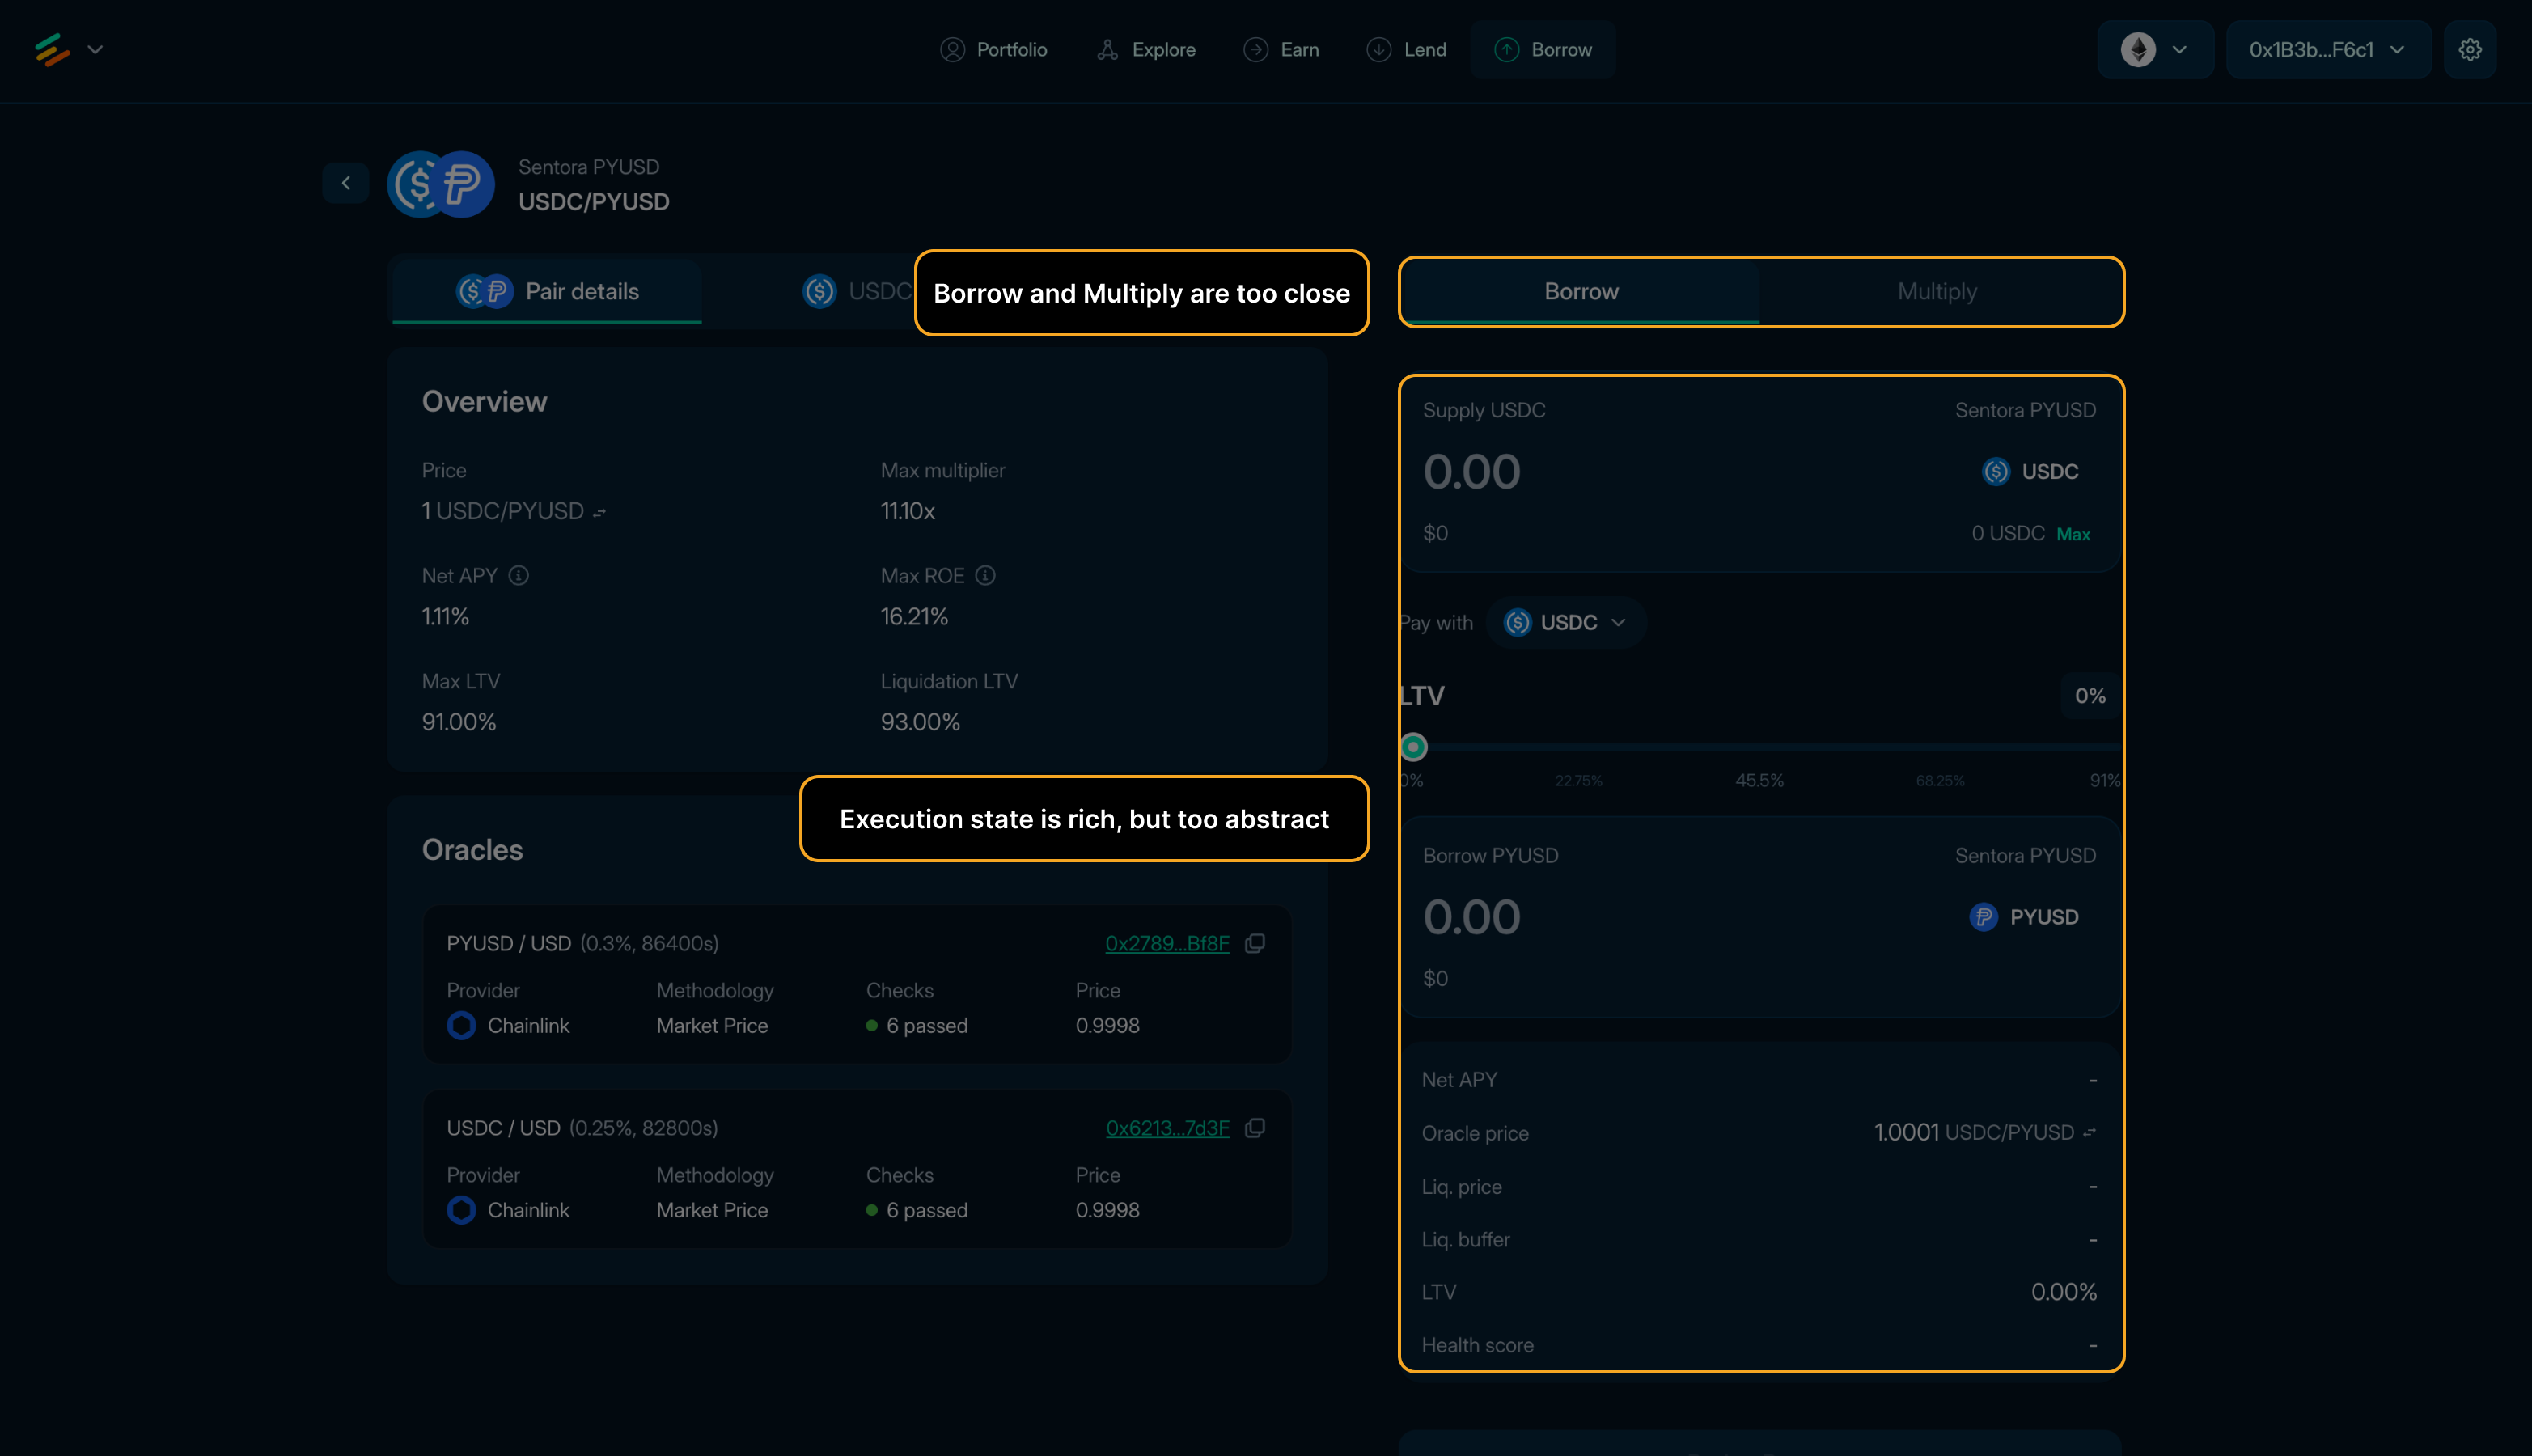Click the Explore nav icon

pyautogui.click(x=1107, y=49)
